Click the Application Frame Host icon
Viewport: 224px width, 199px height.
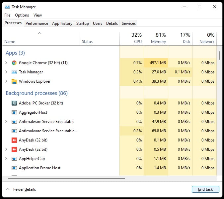(14, 168)
